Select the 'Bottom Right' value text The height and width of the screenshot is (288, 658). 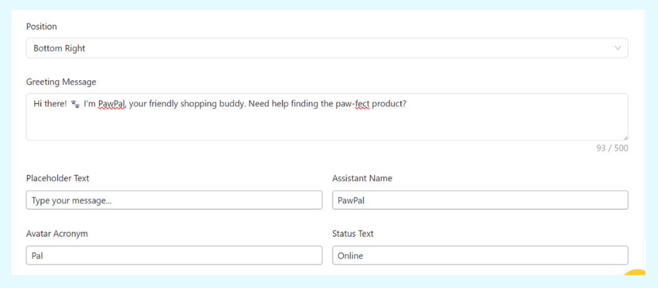click(60, 48)
